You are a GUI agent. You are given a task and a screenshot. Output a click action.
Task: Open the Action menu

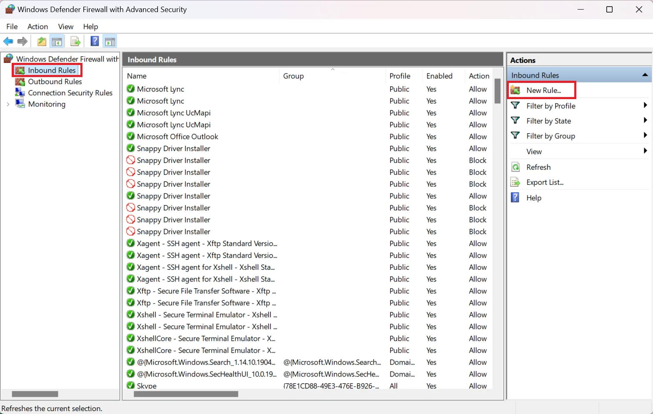click(38, 27)
